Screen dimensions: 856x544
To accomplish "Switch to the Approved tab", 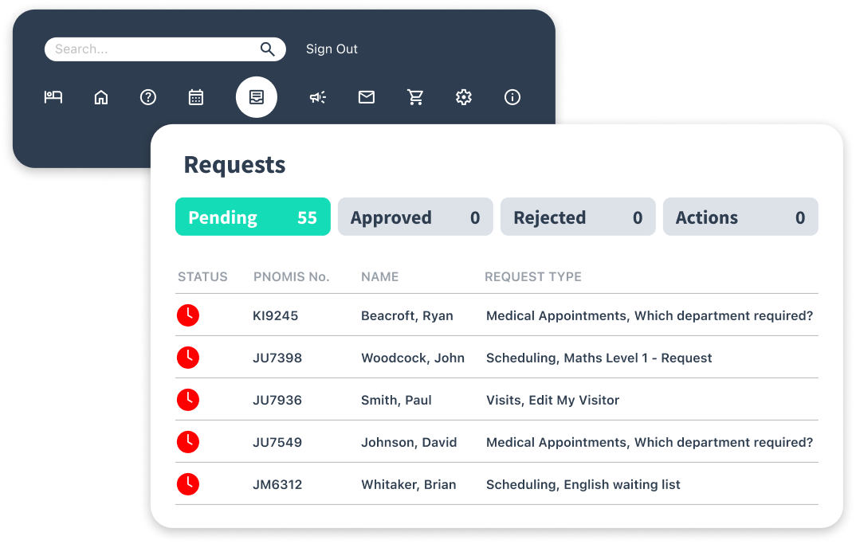I will (x=415, y=217).
